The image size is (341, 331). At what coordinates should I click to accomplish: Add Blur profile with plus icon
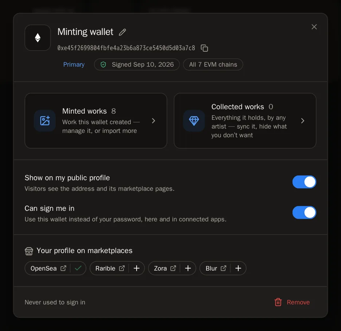(238, 268)
